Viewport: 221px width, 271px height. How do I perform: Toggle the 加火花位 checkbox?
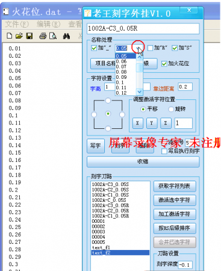click(164, 64)
